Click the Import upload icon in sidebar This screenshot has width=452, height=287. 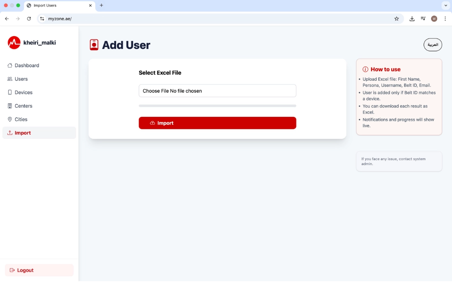(10, 133)
